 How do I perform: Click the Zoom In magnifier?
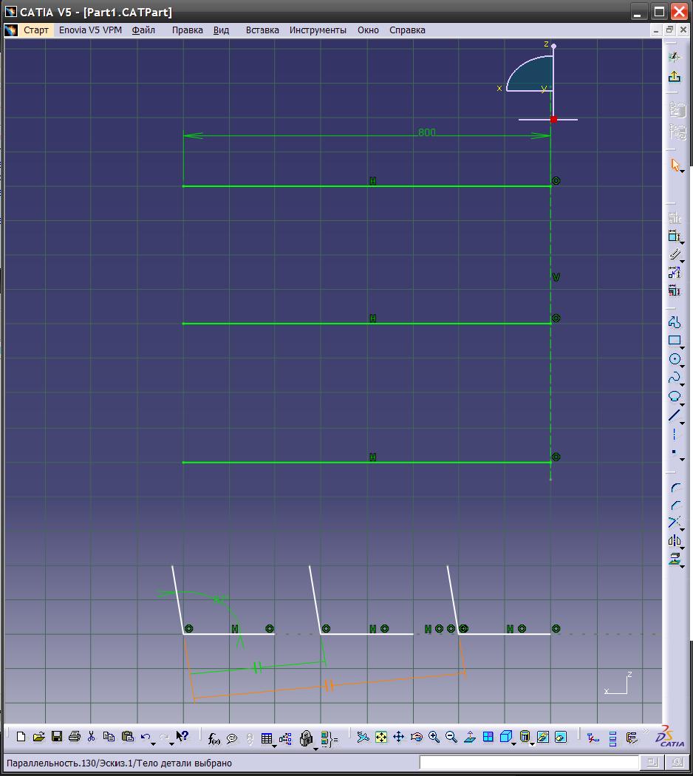pos(434,738)
